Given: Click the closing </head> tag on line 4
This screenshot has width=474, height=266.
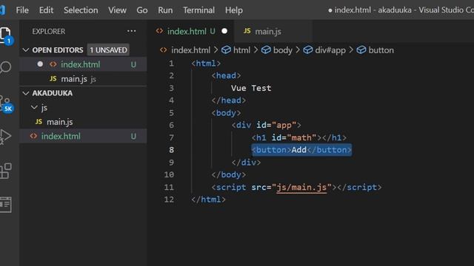Looking at the screenshot, I should point(229,100).
